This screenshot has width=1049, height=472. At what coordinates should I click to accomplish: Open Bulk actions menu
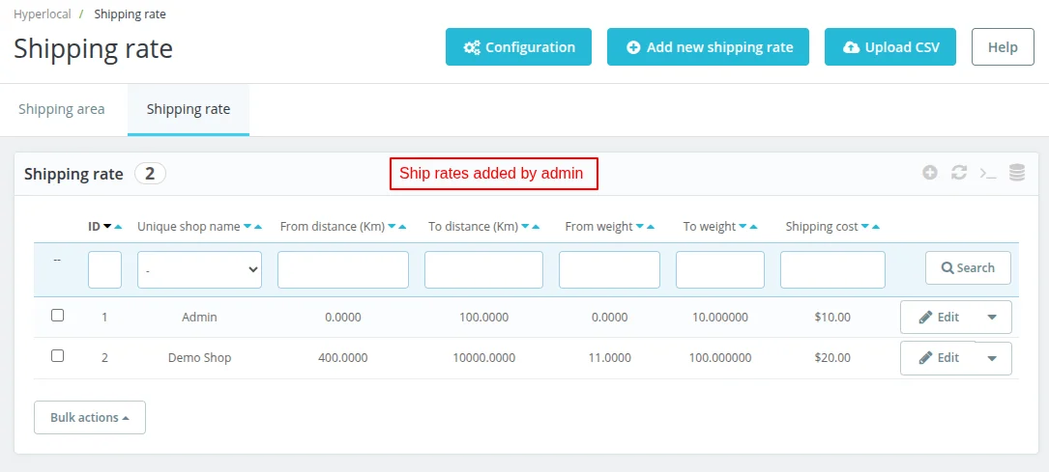90,417
